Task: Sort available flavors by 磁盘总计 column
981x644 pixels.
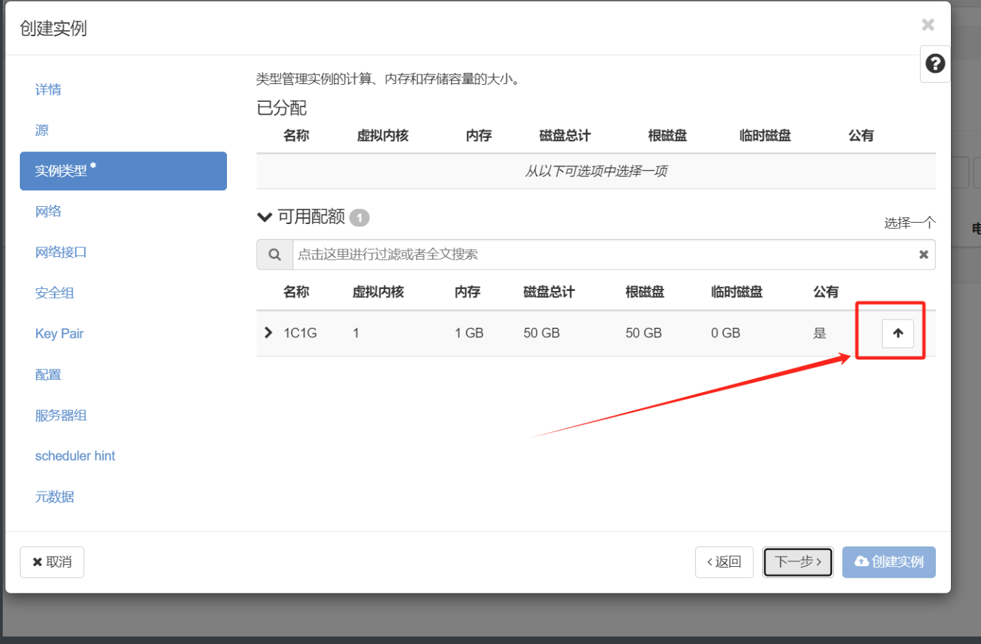Action: [549, 292]
